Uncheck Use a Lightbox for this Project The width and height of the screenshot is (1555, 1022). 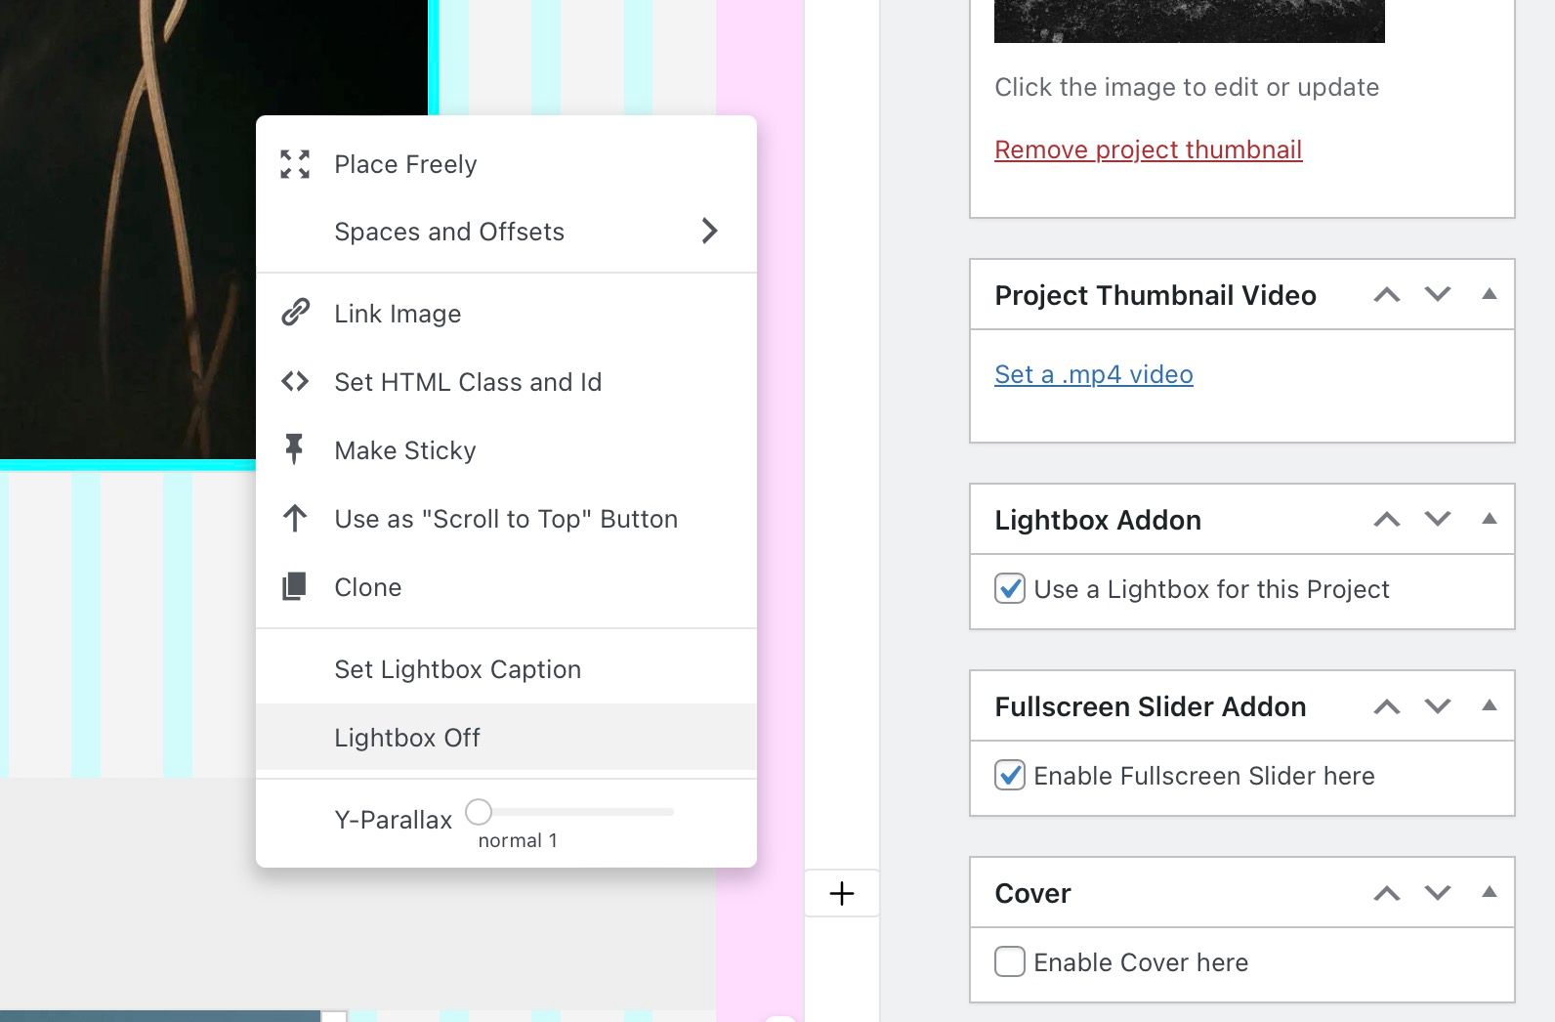coord(1010,589)
